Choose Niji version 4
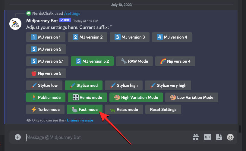 click(x=175, y=61)
